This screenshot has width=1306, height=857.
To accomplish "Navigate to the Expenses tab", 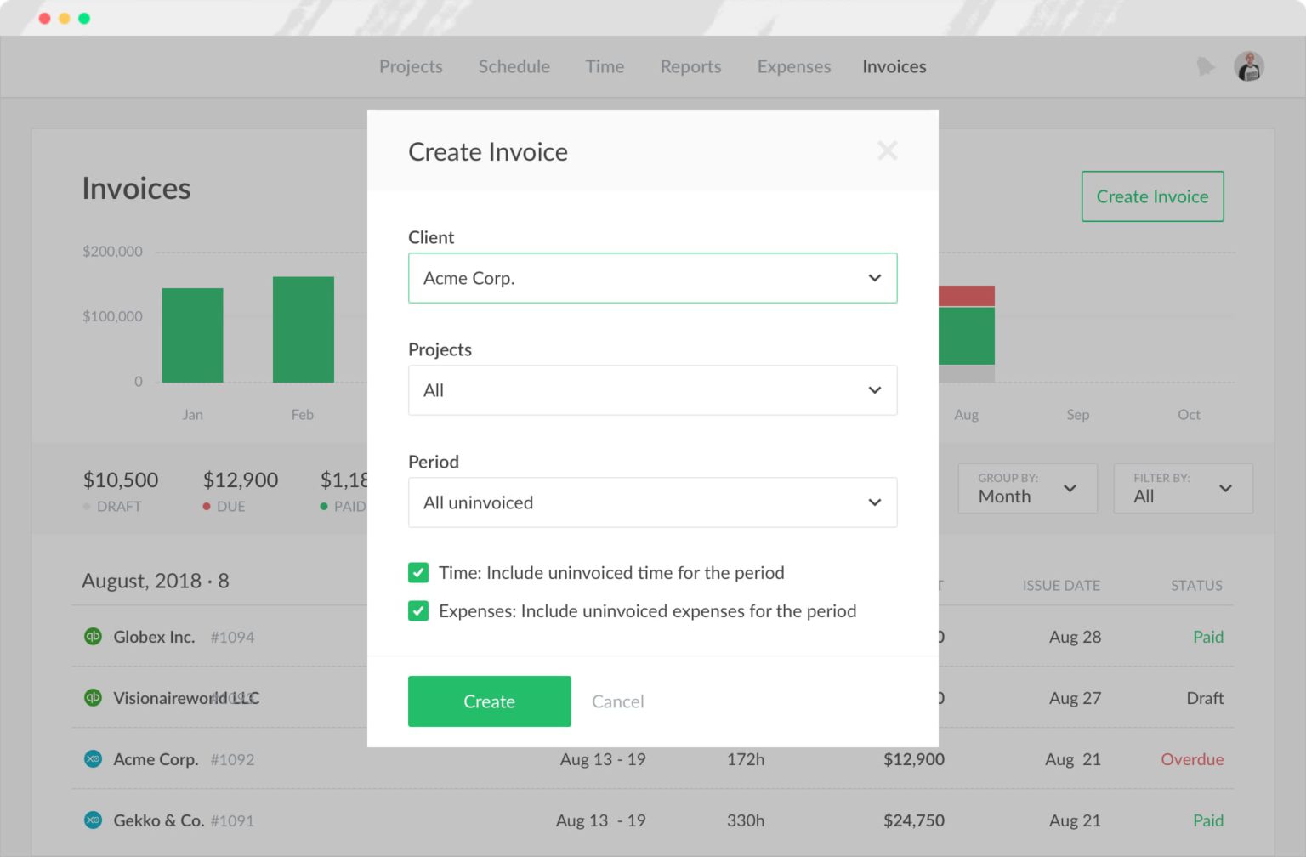I will 793,66.
